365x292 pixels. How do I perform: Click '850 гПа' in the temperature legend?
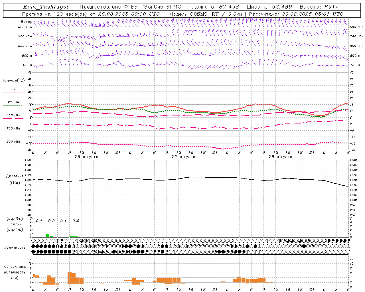coord(13,115)
